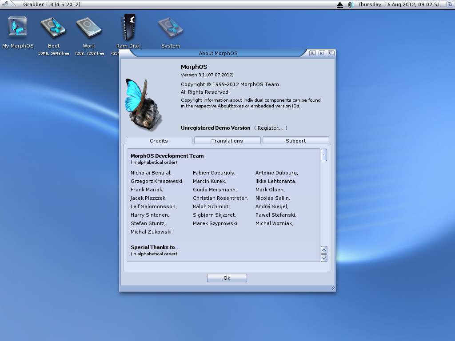Click the eject icon in the screen bar
Image resolution: width=455 pixels, height=341 pixels.
pos(340,4)
